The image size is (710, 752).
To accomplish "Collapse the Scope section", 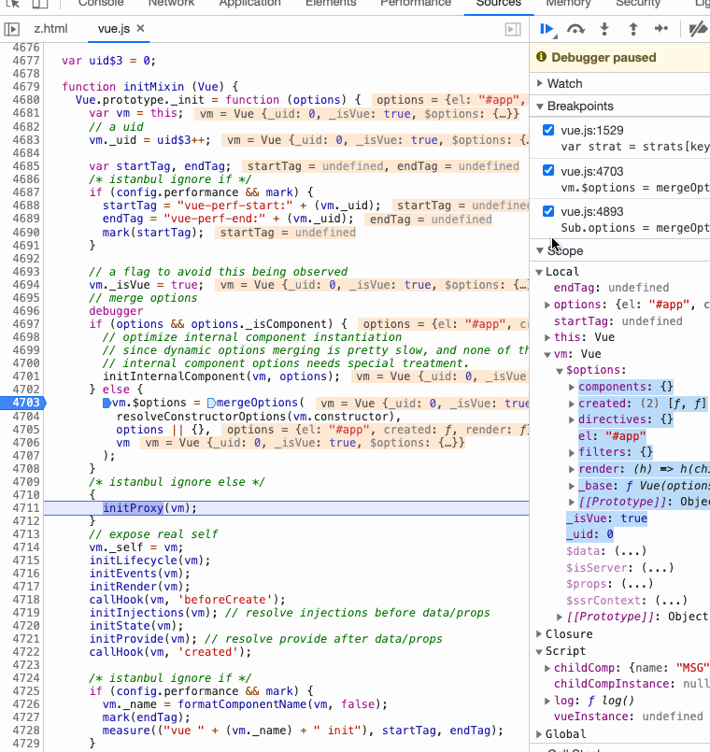I will pos(540,250).
